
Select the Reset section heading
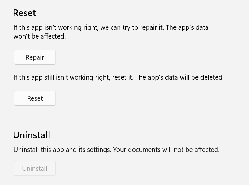coord(24,13)
